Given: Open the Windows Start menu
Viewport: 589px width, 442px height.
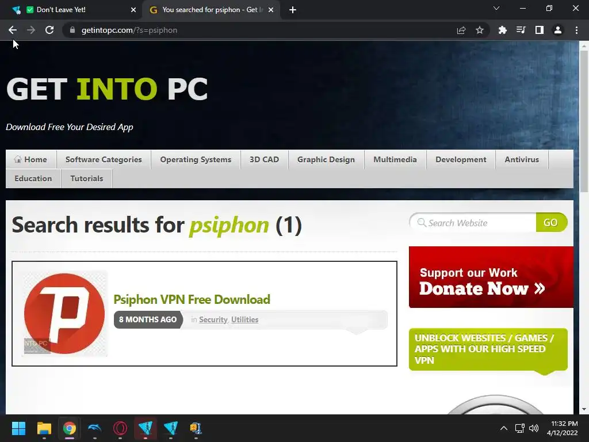Looking at the screenshot, I should click(18, 428).
